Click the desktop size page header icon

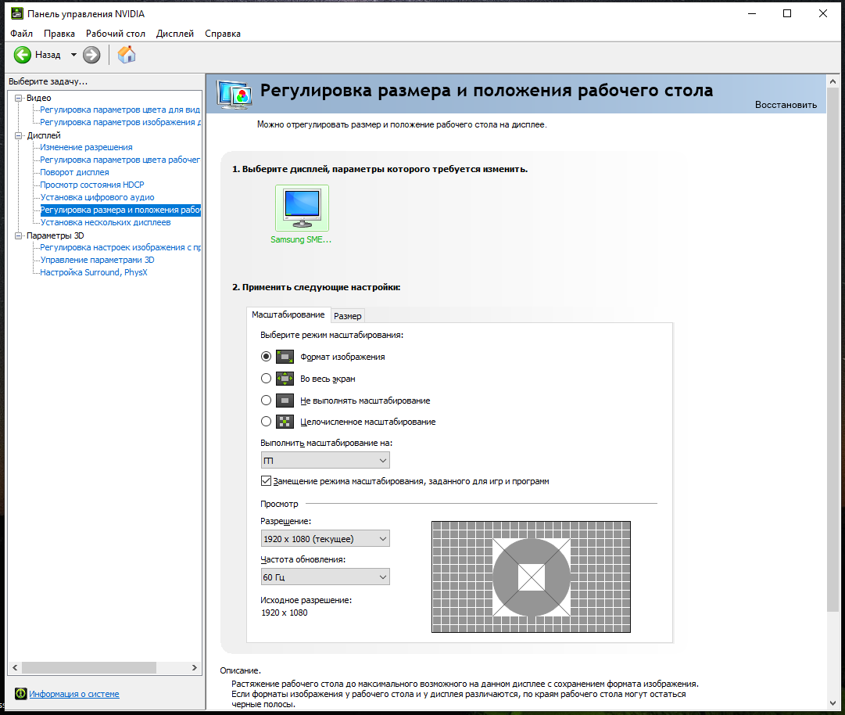coord(235,94)
